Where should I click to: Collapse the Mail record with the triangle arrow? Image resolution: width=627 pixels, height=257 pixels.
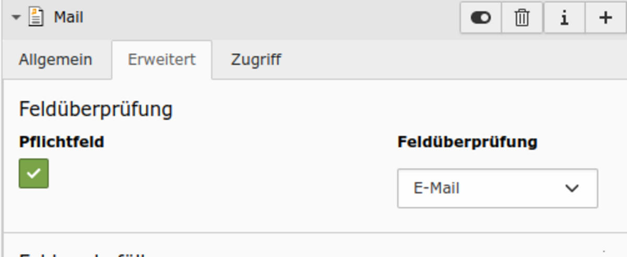[16, 18]
